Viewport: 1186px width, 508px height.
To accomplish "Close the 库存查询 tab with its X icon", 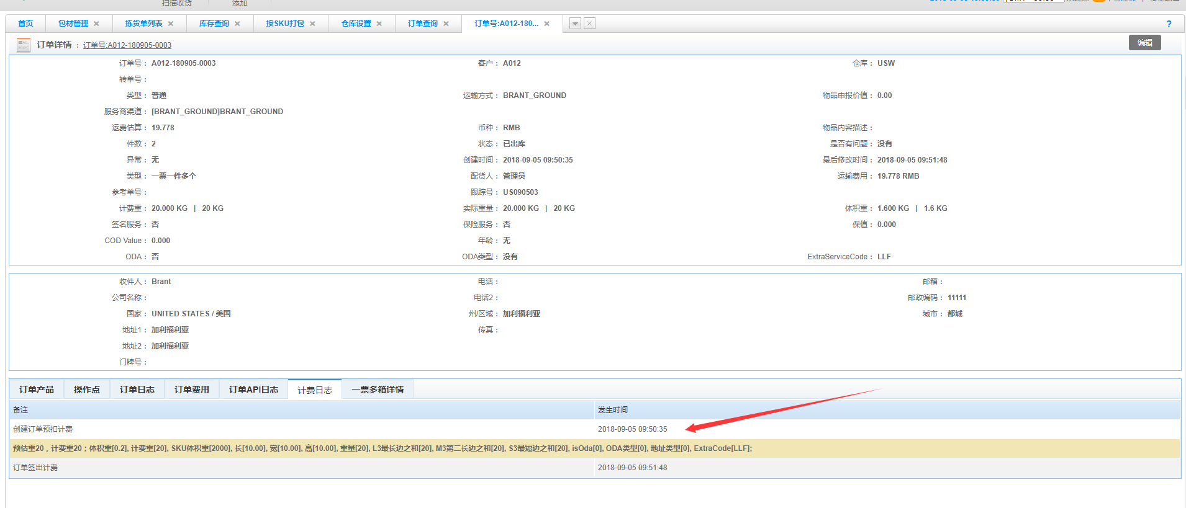I will tap(237, 24).
